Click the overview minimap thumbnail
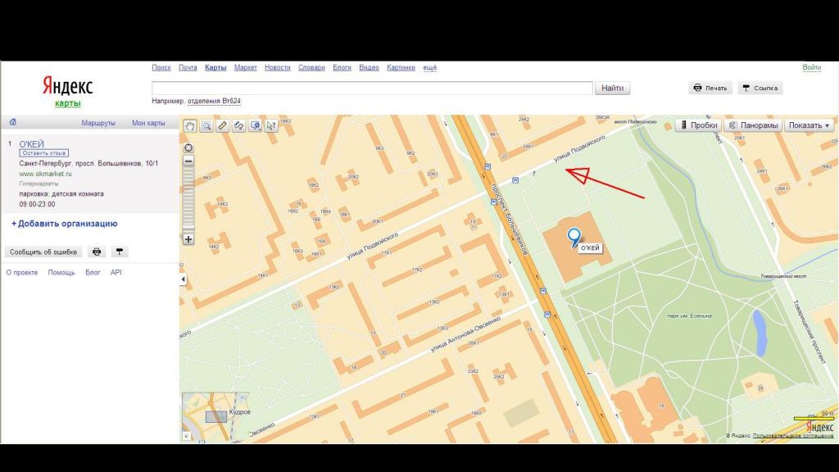Screen dimensions: 839x472 (215, 417)
